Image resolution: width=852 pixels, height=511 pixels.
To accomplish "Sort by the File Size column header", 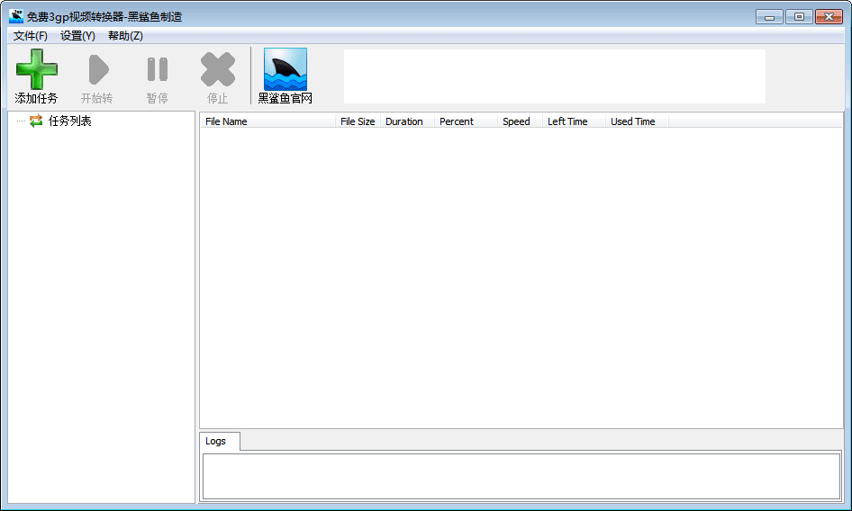I will (358, 121).
